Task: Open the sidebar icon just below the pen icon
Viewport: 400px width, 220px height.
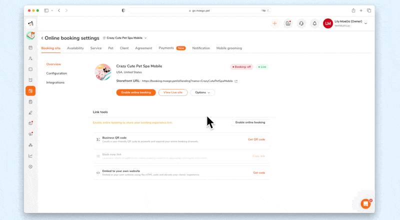Action: click(x=30, y=123)
